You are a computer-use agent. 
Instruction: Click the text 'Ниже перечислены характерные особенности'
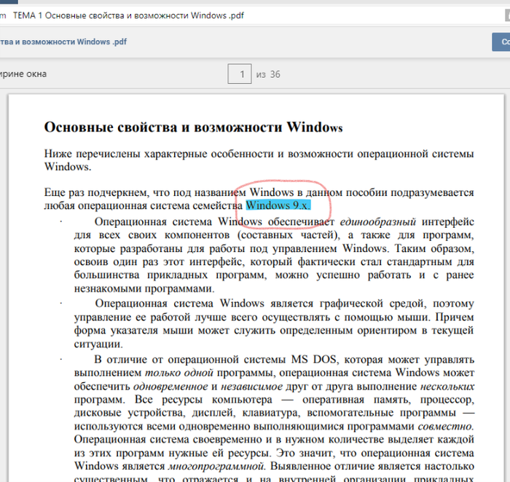tap(159, 154)
